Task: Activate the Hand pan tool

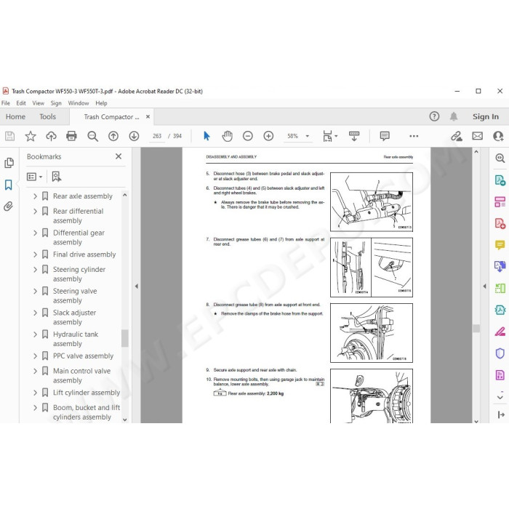Action: click(227, 136)
